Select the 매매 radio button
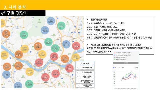The image size is (160, 90). click(114, 68)
